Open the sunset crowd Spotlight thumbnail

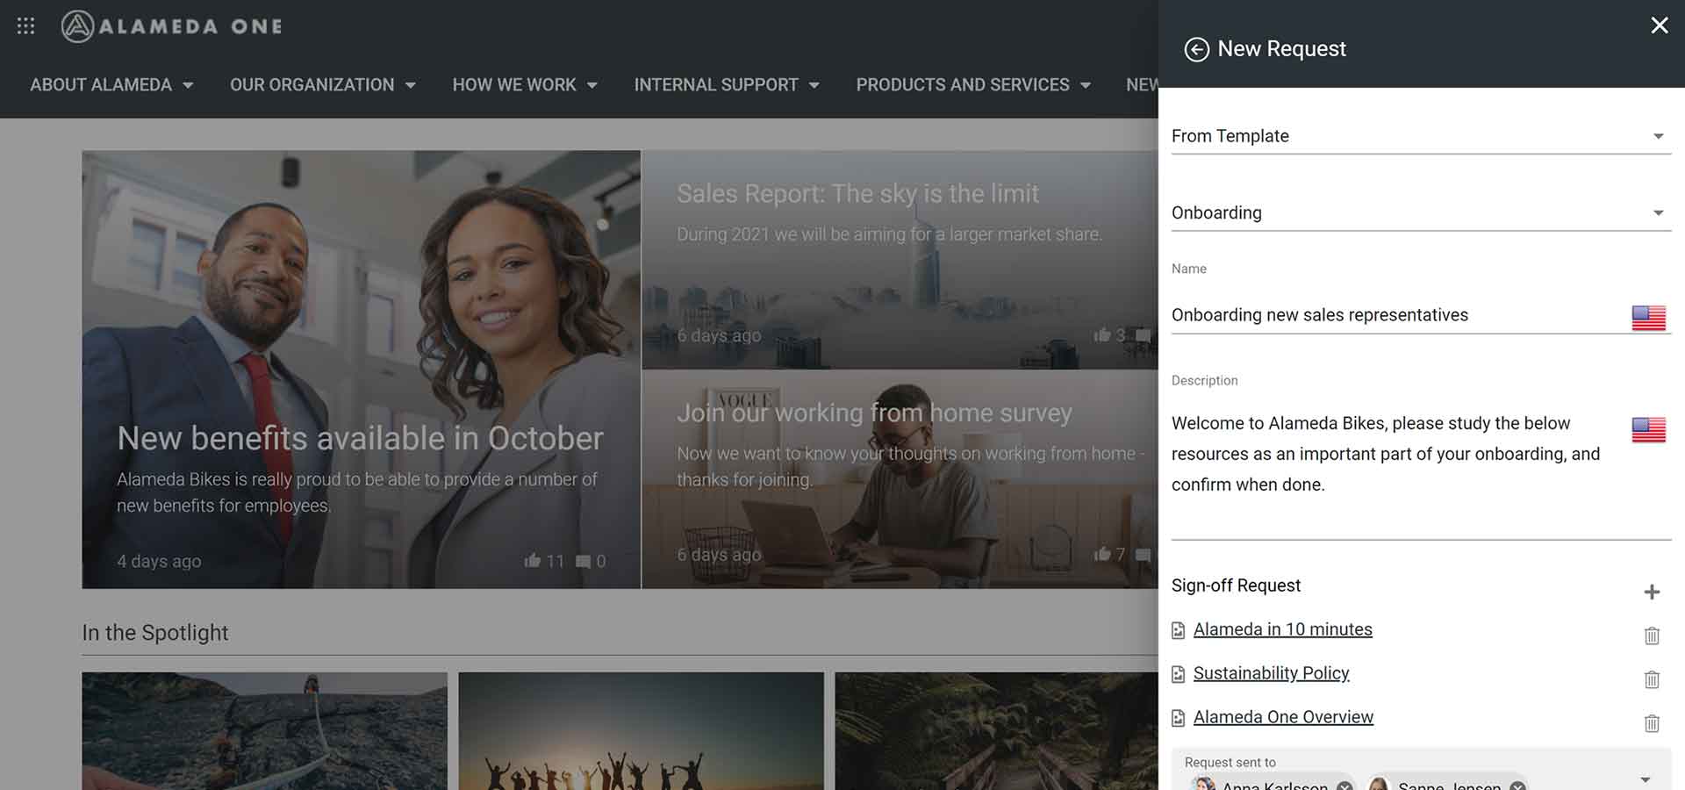pos(641,731)
